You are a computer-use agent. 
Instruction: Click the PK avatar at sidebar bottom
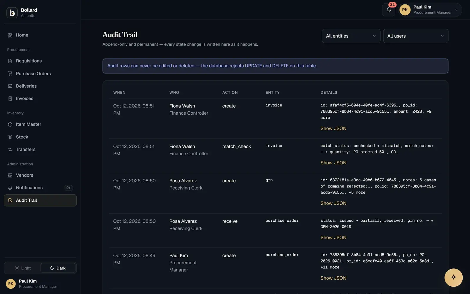[x=11, y=284]
